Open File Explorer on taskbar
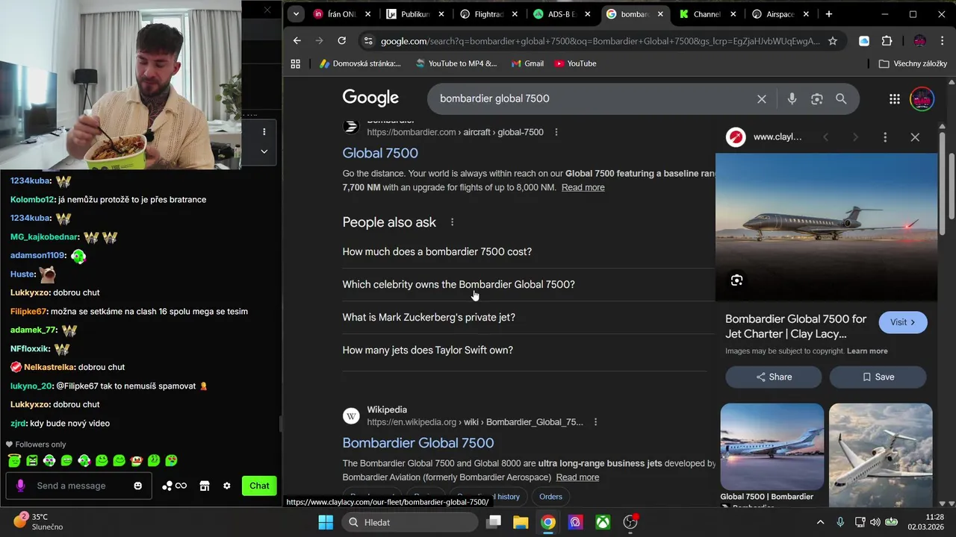956x537 pixels. coord(521,522)
